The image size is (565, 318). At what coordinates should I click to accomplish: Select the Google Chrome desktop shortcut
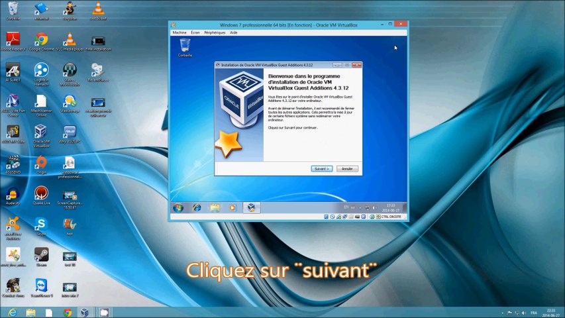pyautogui.click(x=42, y=42)
